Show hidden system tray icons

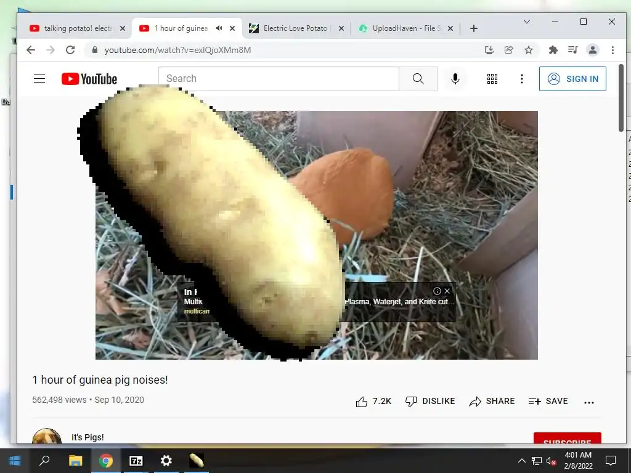click(x=521, y=461)
